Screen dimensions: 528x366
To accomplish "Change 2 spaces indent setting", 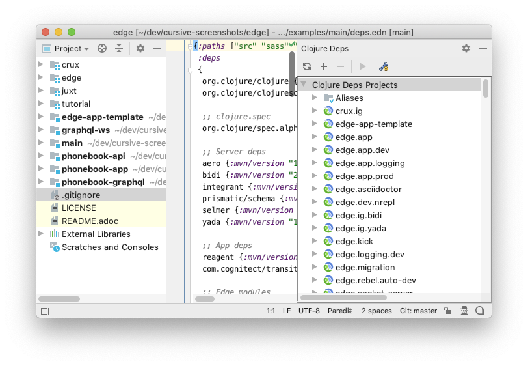I will tap(376, 311).
